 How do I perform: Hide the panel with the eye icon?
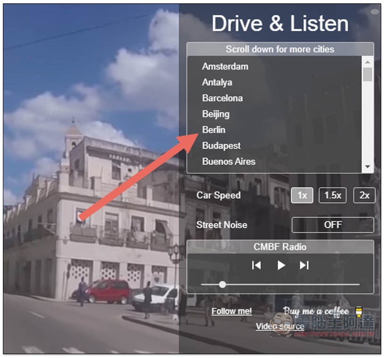click(x=375, y=12)
